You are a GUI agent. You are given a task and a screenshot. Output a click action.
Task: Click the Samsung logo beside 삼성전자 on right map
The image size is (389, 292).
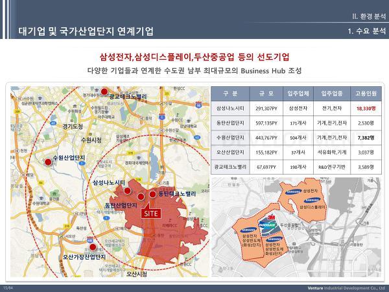click(x=294, y=191)
